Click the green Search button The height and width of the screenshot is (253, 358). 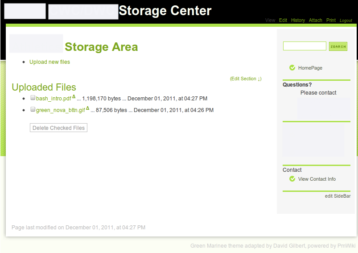pyautogui.click(x=338, y=46)
